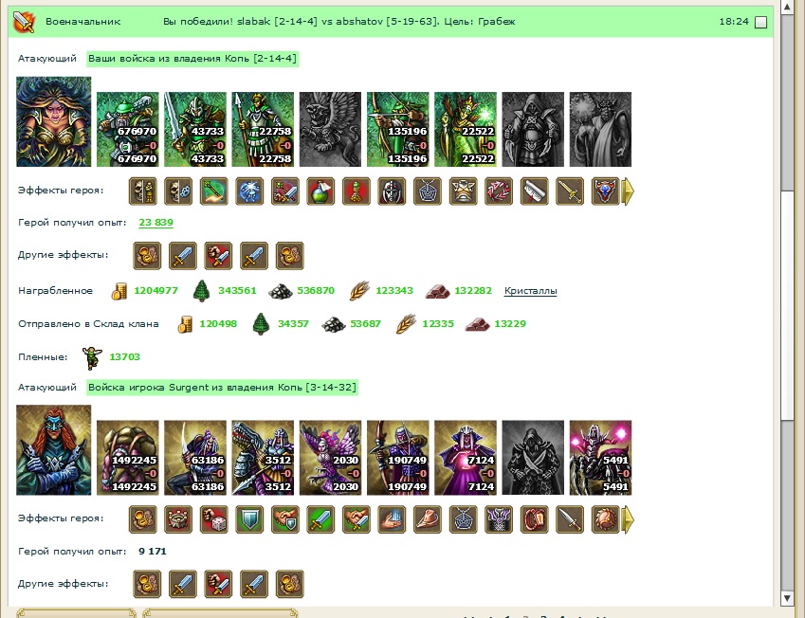Select the female hero portrait of first attacker
The image size is (805, 618).
[54, 121]
